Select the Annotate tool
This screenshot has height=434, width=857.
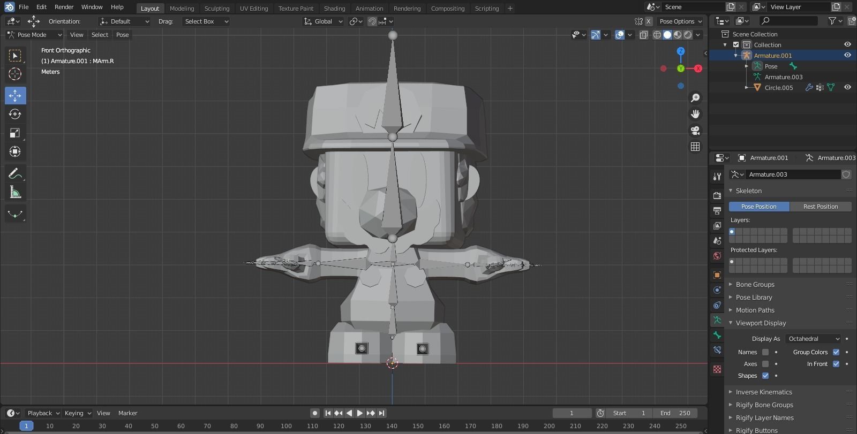tap(15, 174)
